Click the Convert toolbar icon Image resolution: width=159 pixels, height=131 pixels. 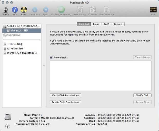[x=93, y=10]
